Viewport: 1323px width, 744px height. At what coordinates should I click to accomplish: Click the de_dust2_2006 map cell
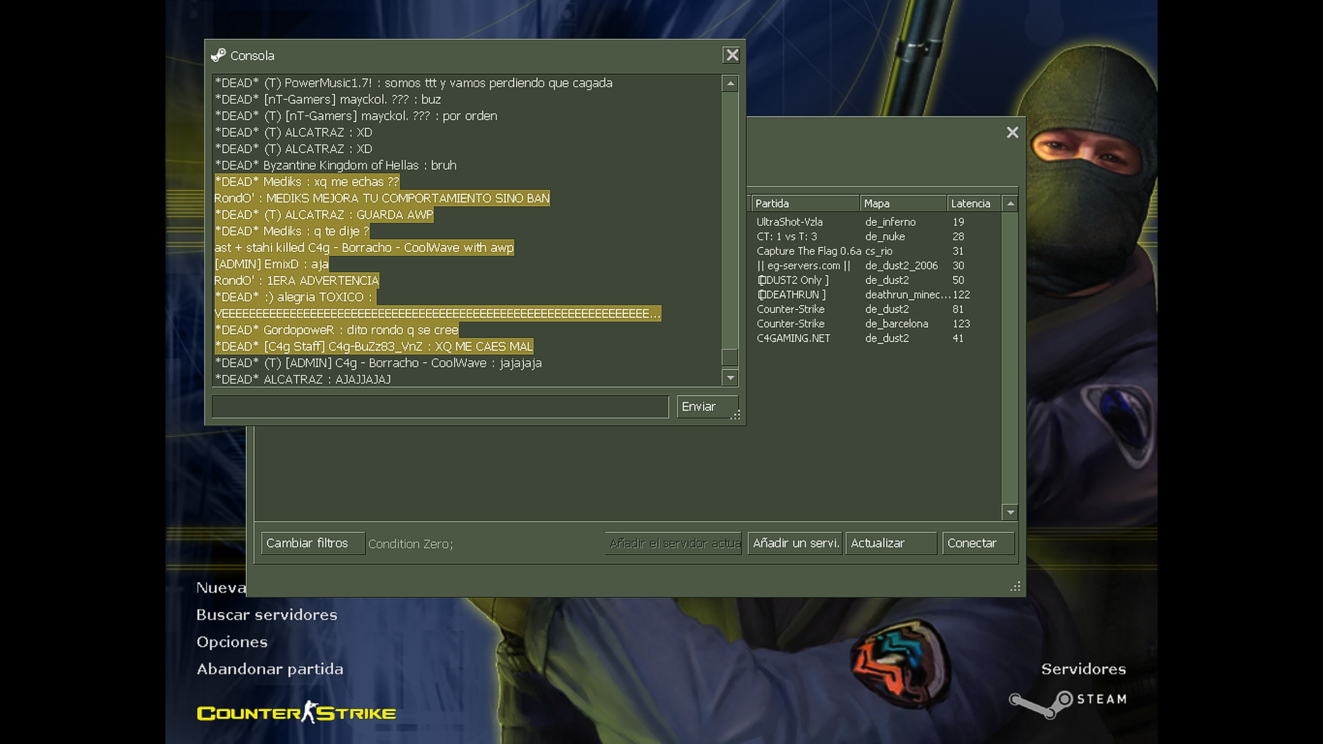[901, 265]
